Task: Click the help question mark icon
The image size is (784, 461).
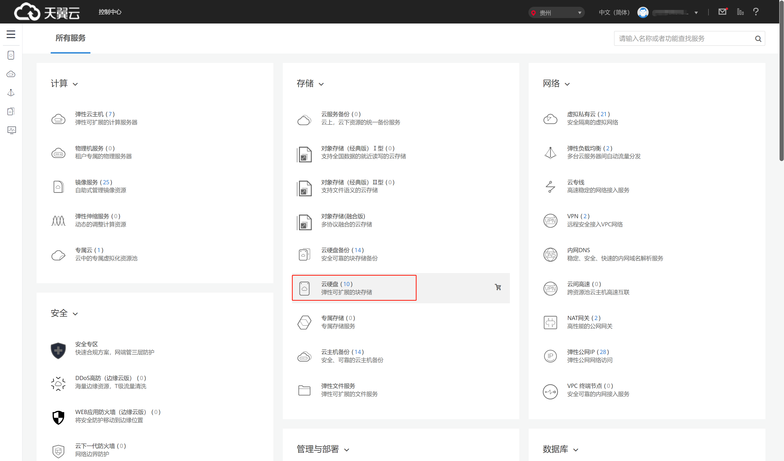Action: coord(756,12)
